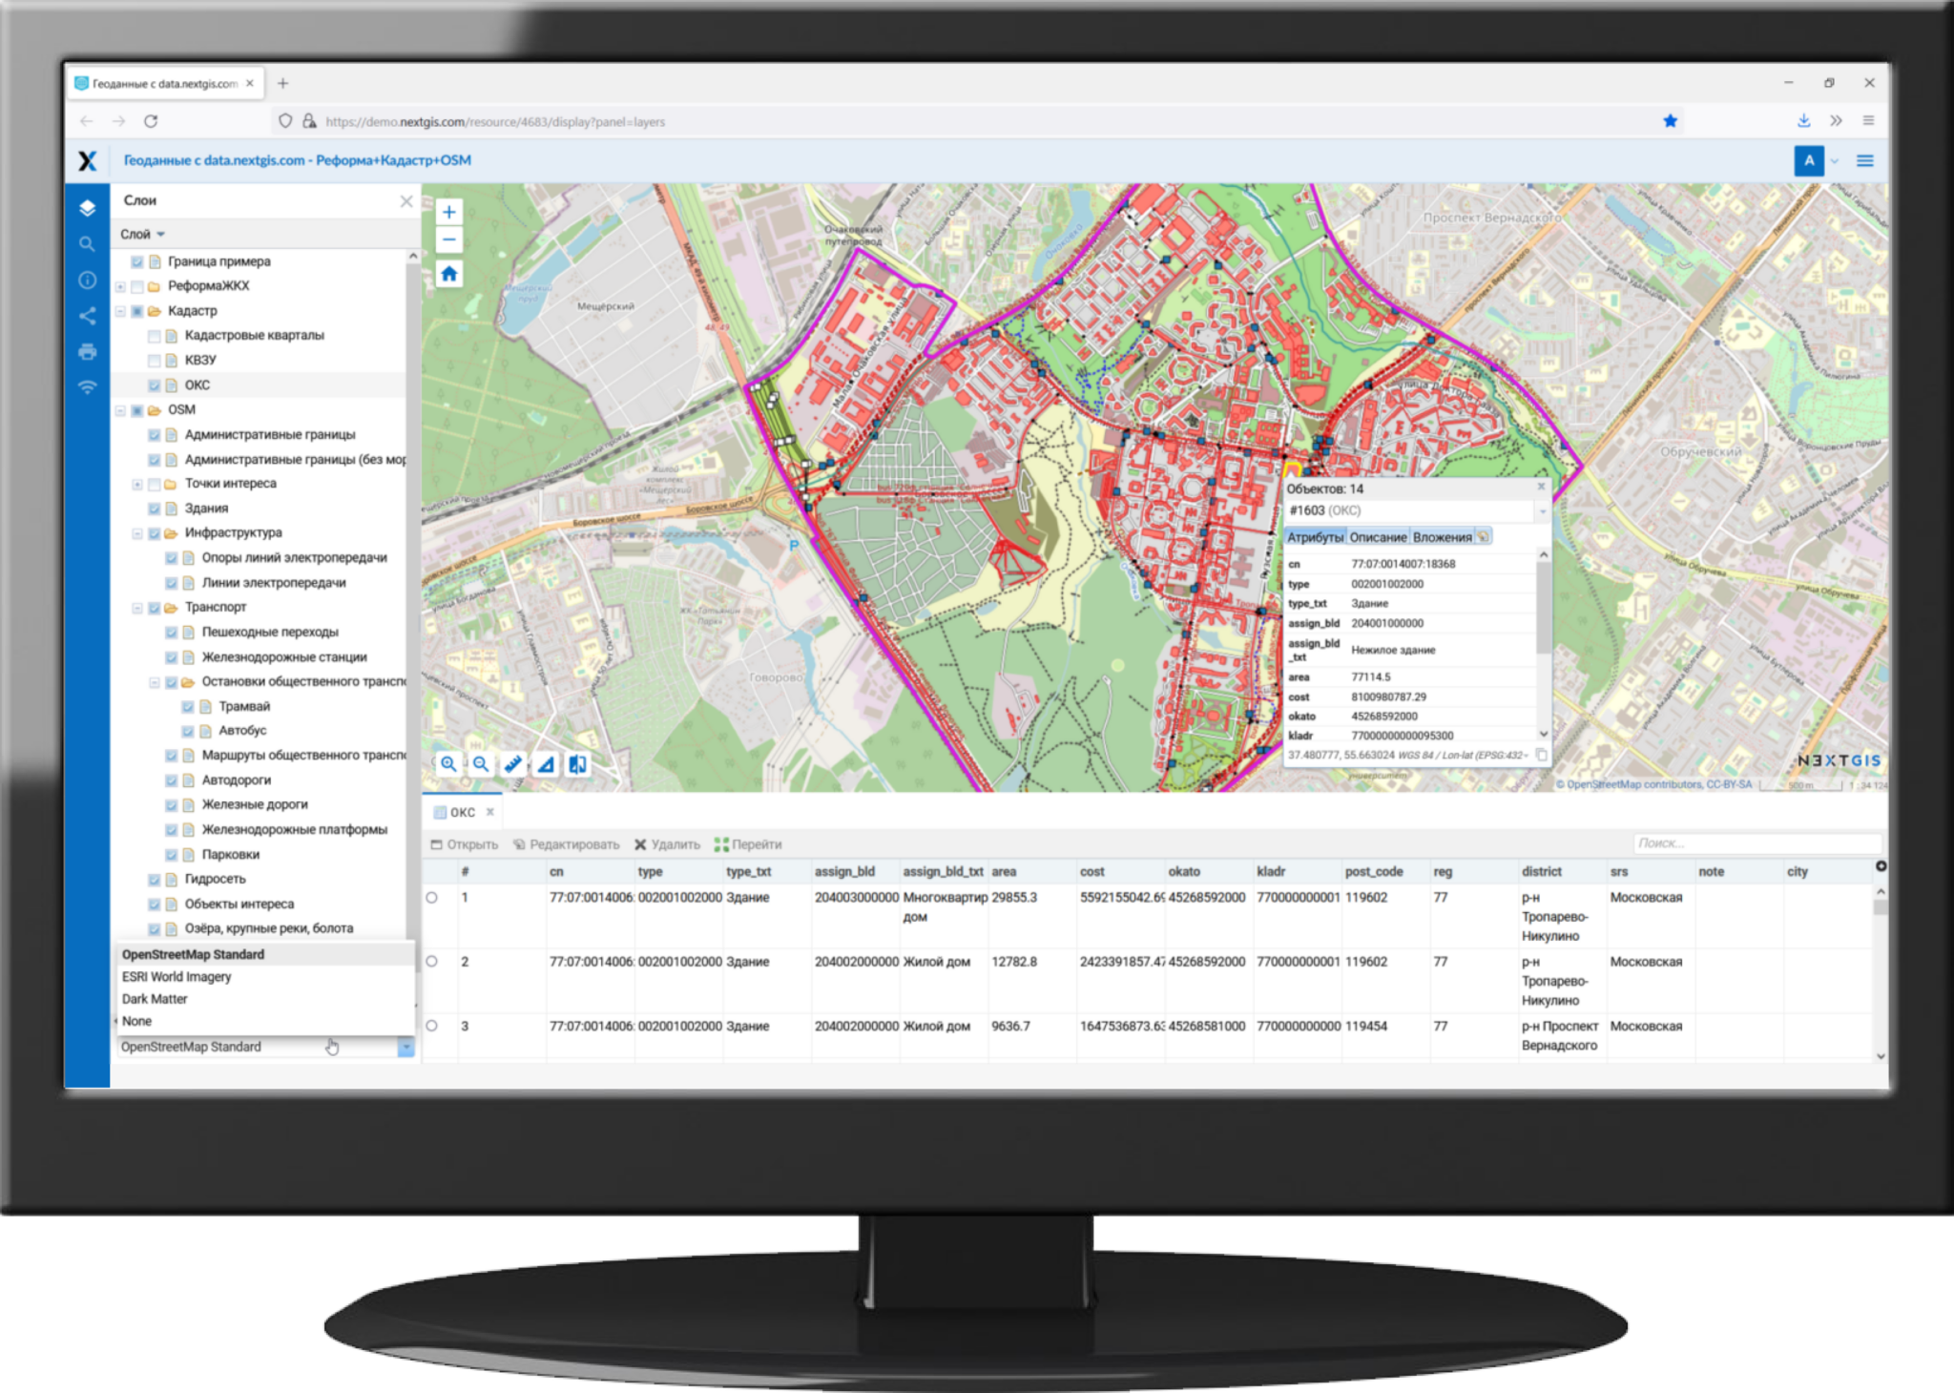1954x1393 pixels.
Task: Open the table column settings gear
Action: [1881, 866]
